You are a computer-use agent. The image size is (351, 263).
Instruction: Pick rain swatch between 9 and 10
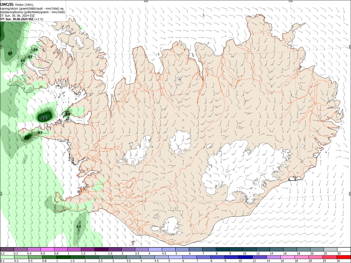coord(232,257)
